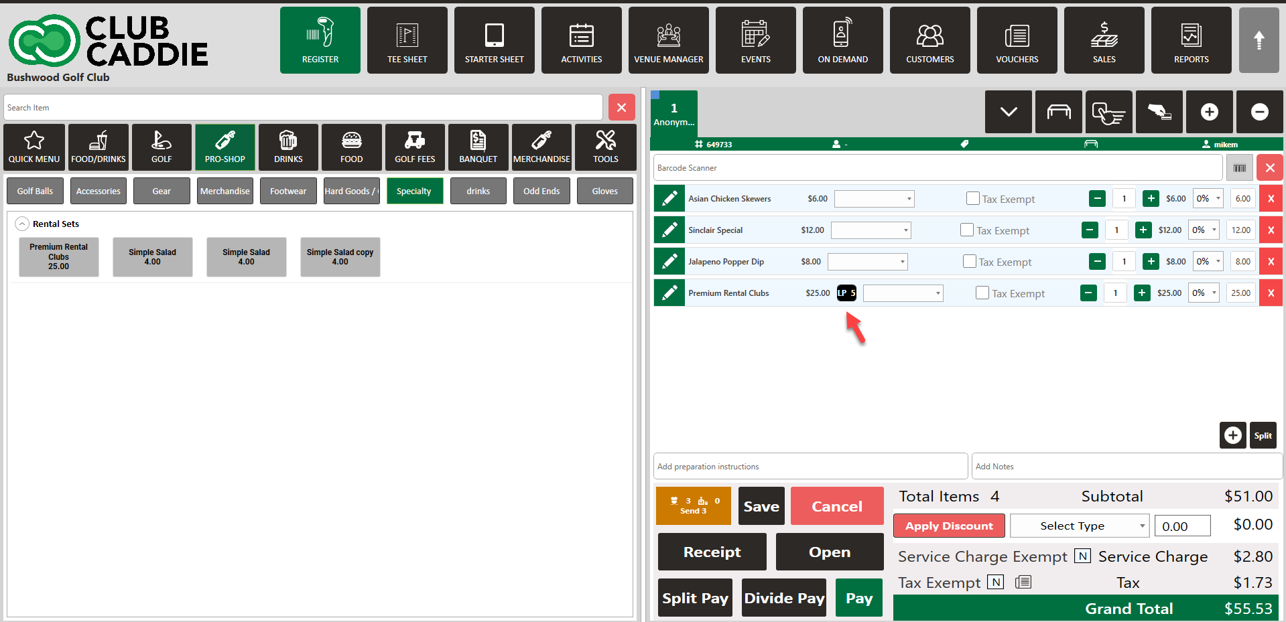Enable Tax Exempt for Premium Rental Clubs

point(982,293)
